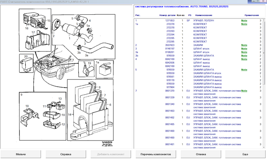Click the Отмена cancel button
This screenshot has height=160, width=267.
tap(201, 154)
